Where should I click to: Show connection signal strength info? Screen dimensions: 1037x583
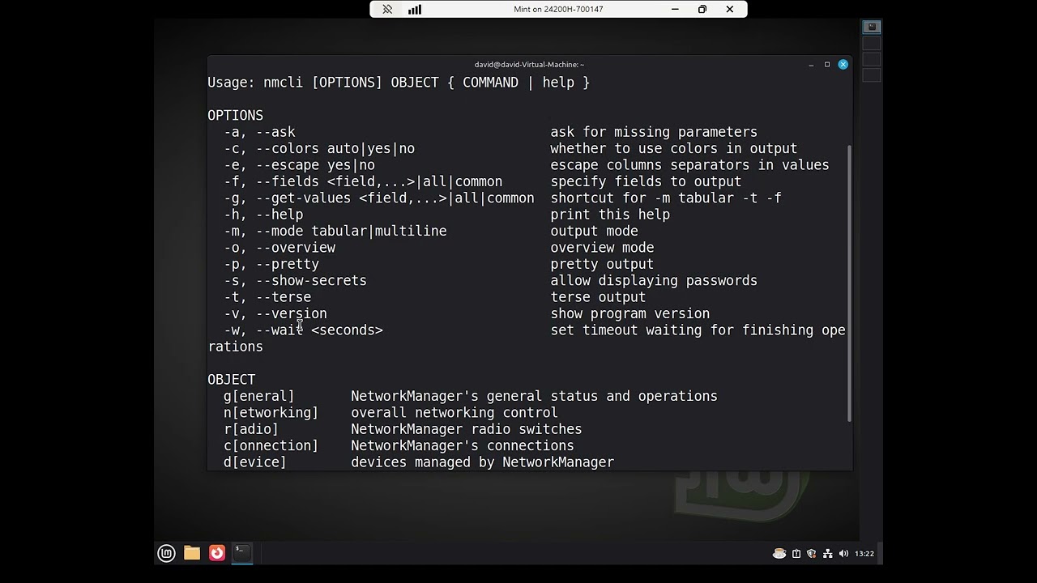[415, 10]
